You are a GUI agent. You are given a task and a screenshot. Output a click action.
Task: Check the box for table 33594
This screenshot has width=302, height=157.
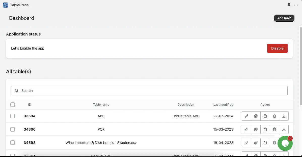click(13, 116)
